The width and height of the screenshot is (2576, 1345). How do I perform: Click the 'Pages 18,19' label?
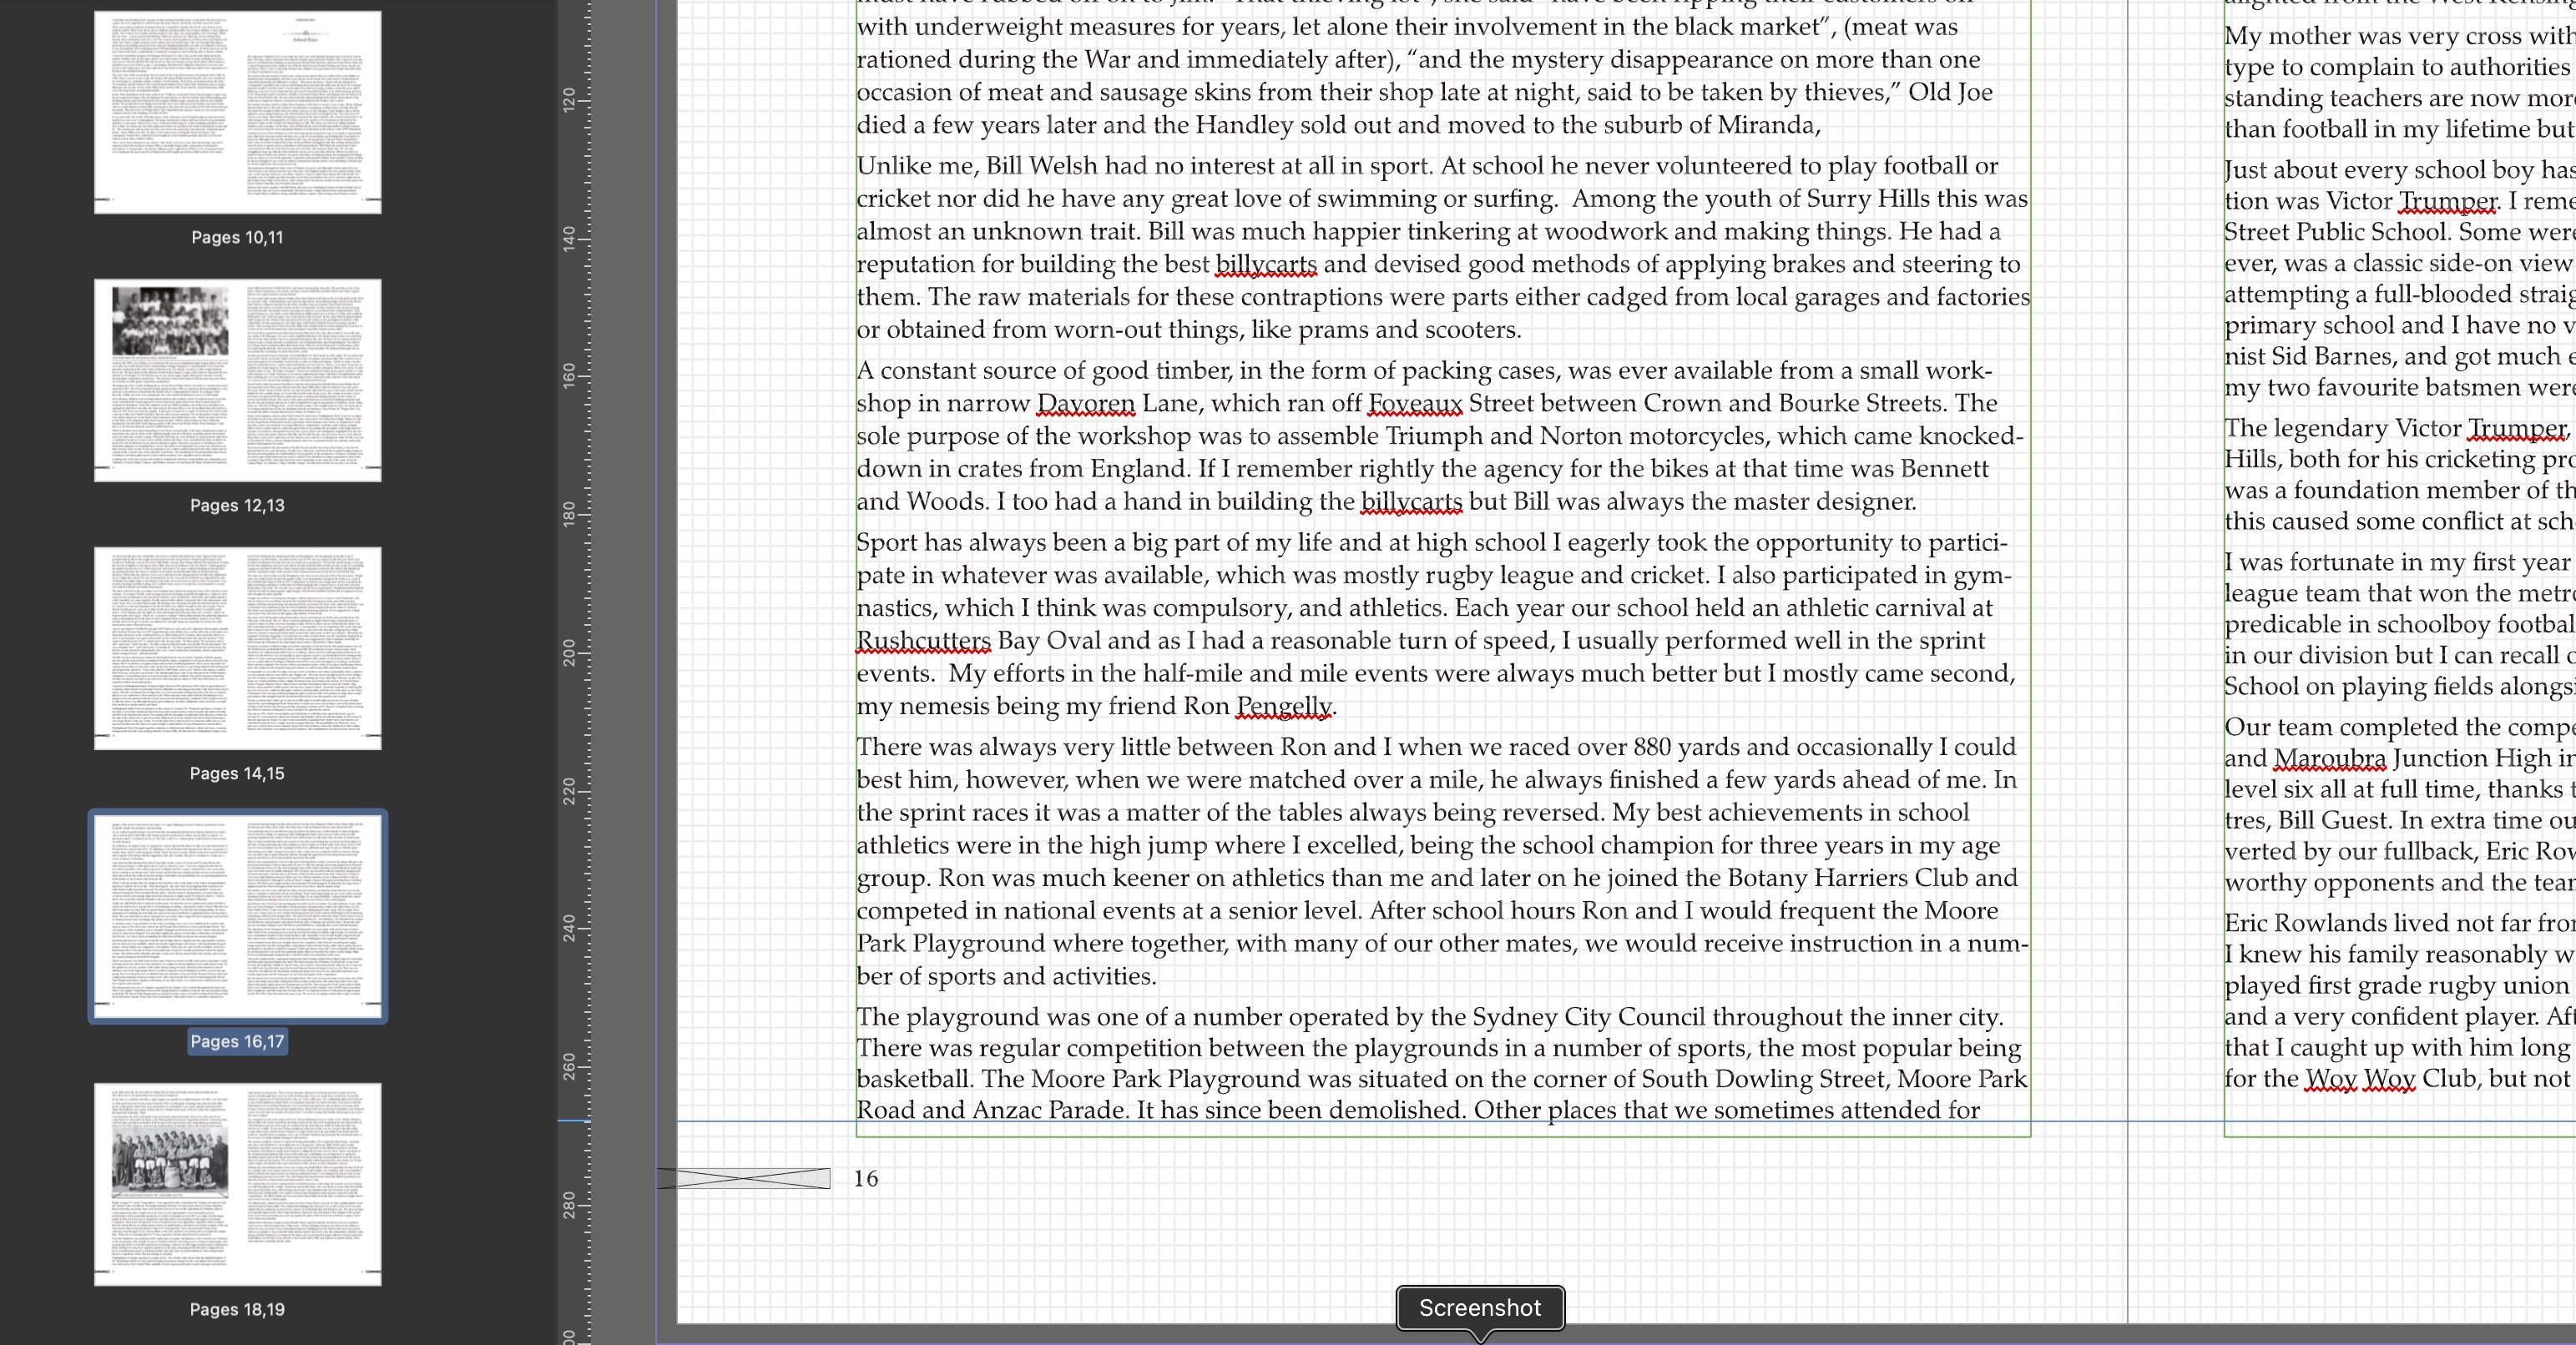(x=237, y=1309)
